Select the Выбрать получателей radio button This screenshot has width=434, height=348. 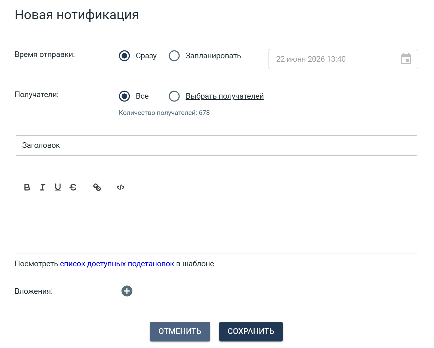[174, 96]
